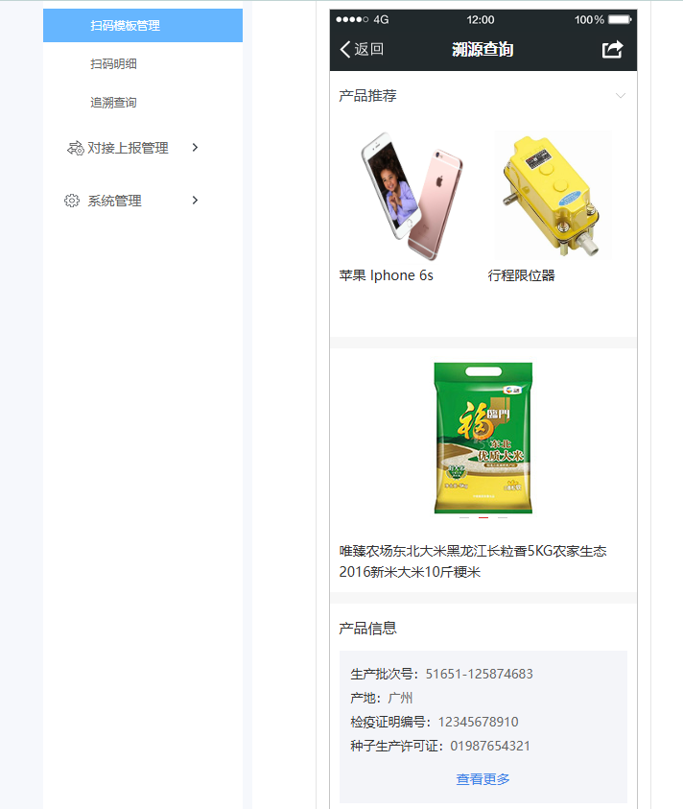683x809 pixels.
Task: Collapse the 产品推荐 section chevron
Action: [x=621, y=96]
